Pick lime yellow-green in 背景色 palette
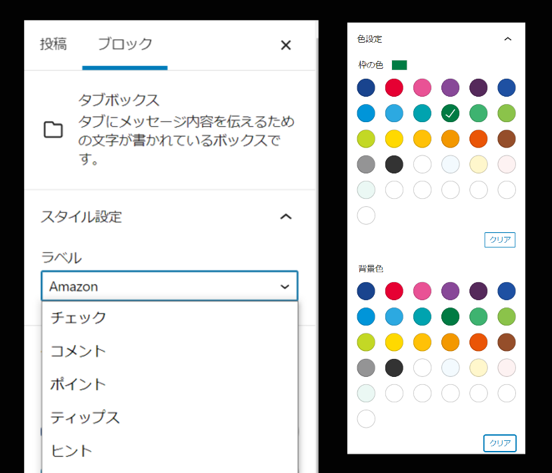 point(366,342)
